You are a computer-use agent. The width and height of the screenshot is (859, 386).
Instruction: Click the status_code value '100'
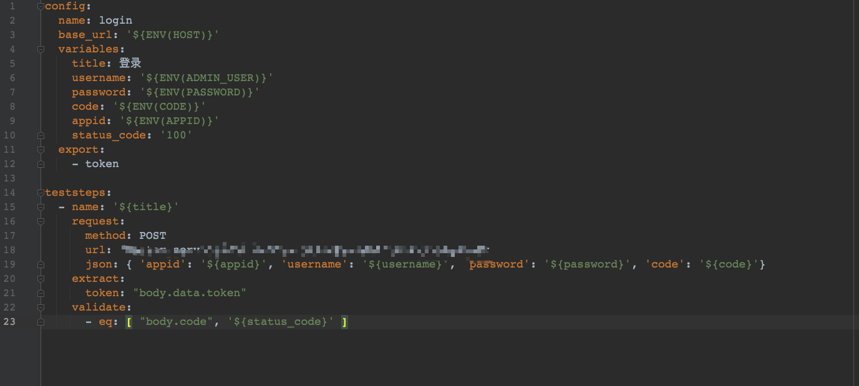pyautogui.click(x=176, y=135)
